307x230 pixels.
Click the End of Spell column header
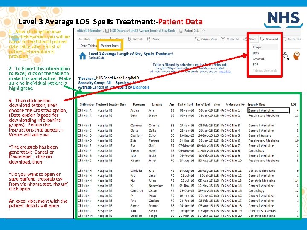pyautogui.click(x=203, y=105)
